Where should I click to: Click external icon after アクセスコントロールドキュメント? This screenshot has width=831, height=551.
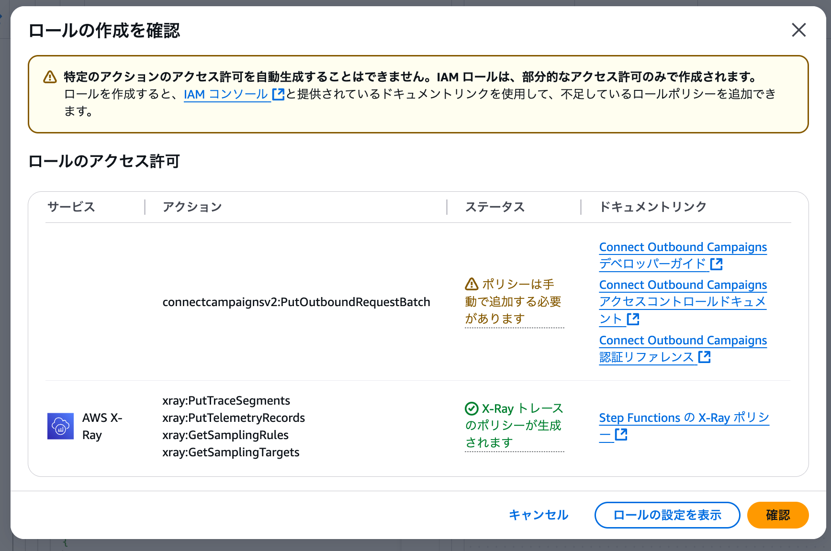[x=633, y=319]
